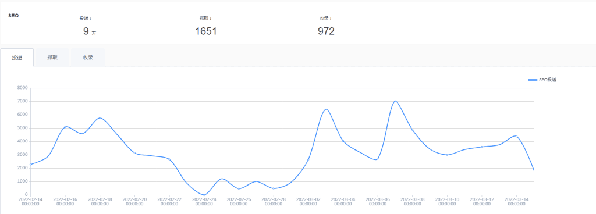This screenshot has width=596, height=214.
Task: Click the zero-value point at 2022-02-24
Action: (x=204, y=195)
